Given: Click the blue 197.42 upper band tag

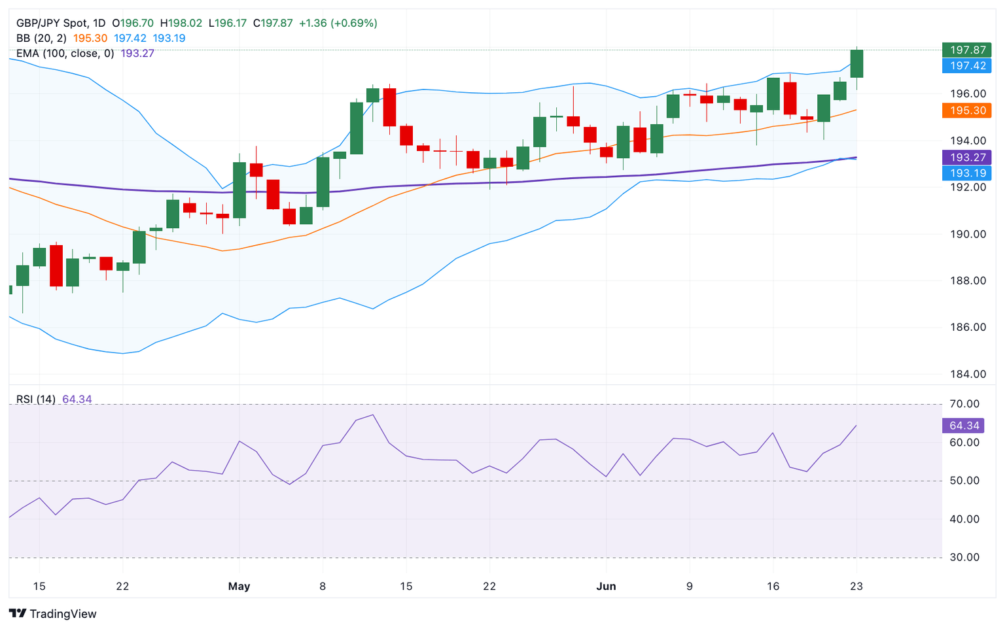Looking at the screenshot, I should pos(966,65).
